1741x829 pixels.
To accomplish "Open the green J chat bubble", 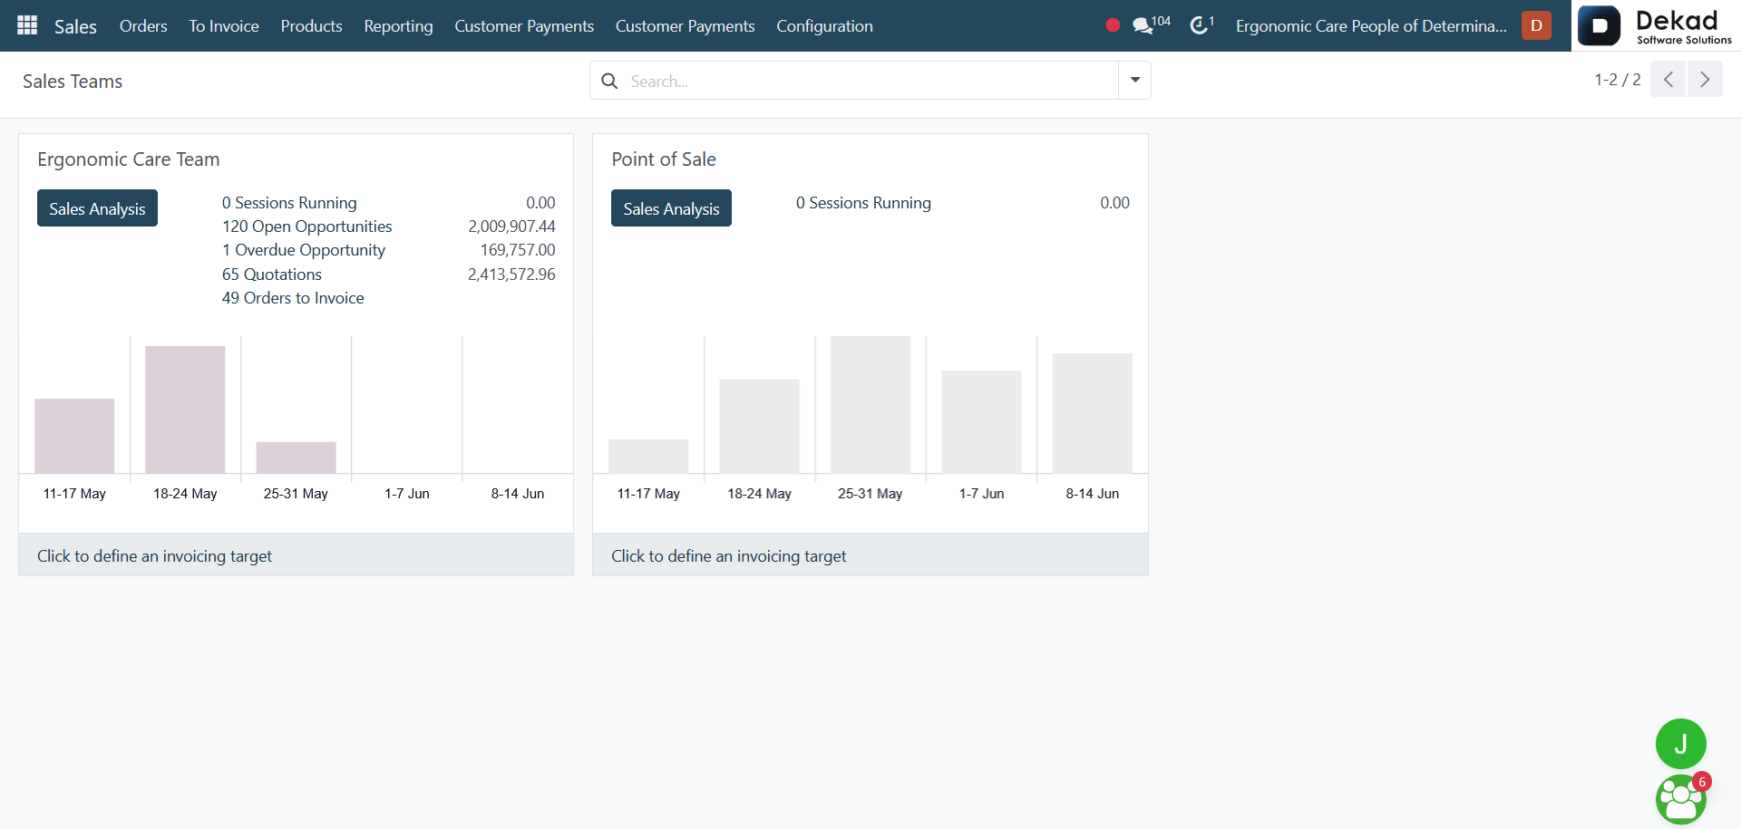I will click(1680, 744).
